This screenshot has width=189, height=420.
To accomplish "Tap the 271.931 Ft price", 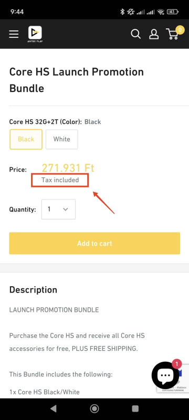I will click(68, 168).
